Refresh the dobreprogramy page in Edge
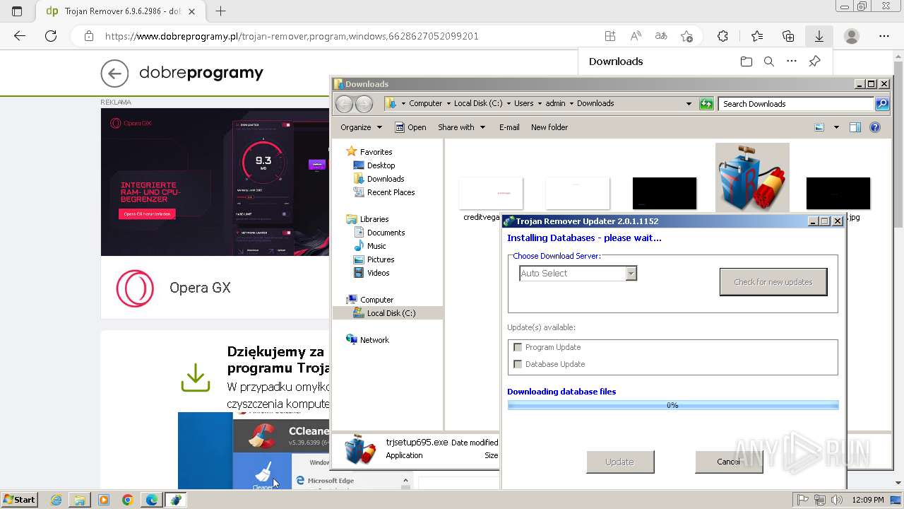Image resolution: width=904 pixels, height=509 pixels. tap(51, 36)
